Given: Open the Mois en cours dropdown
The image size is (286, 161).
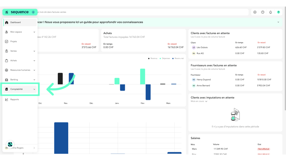Looking at the screenshot, I should tap(199, 102).
